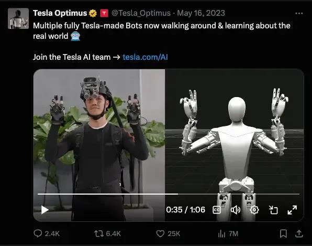
Task: Open the three-dot more options menu
Action: click(299, 14)
